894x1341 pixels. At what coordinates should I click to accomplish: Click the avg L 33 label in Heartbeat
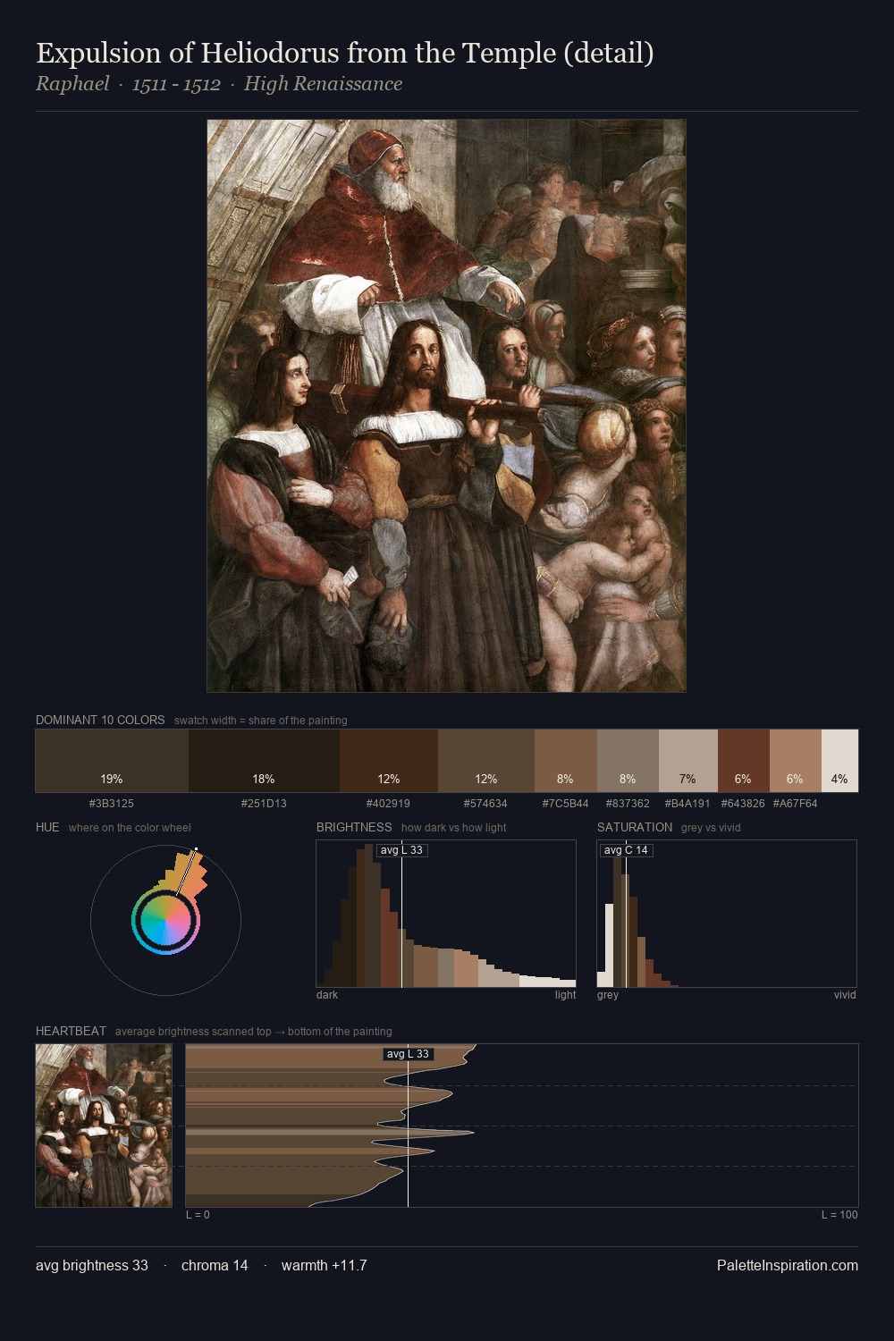408,1054
